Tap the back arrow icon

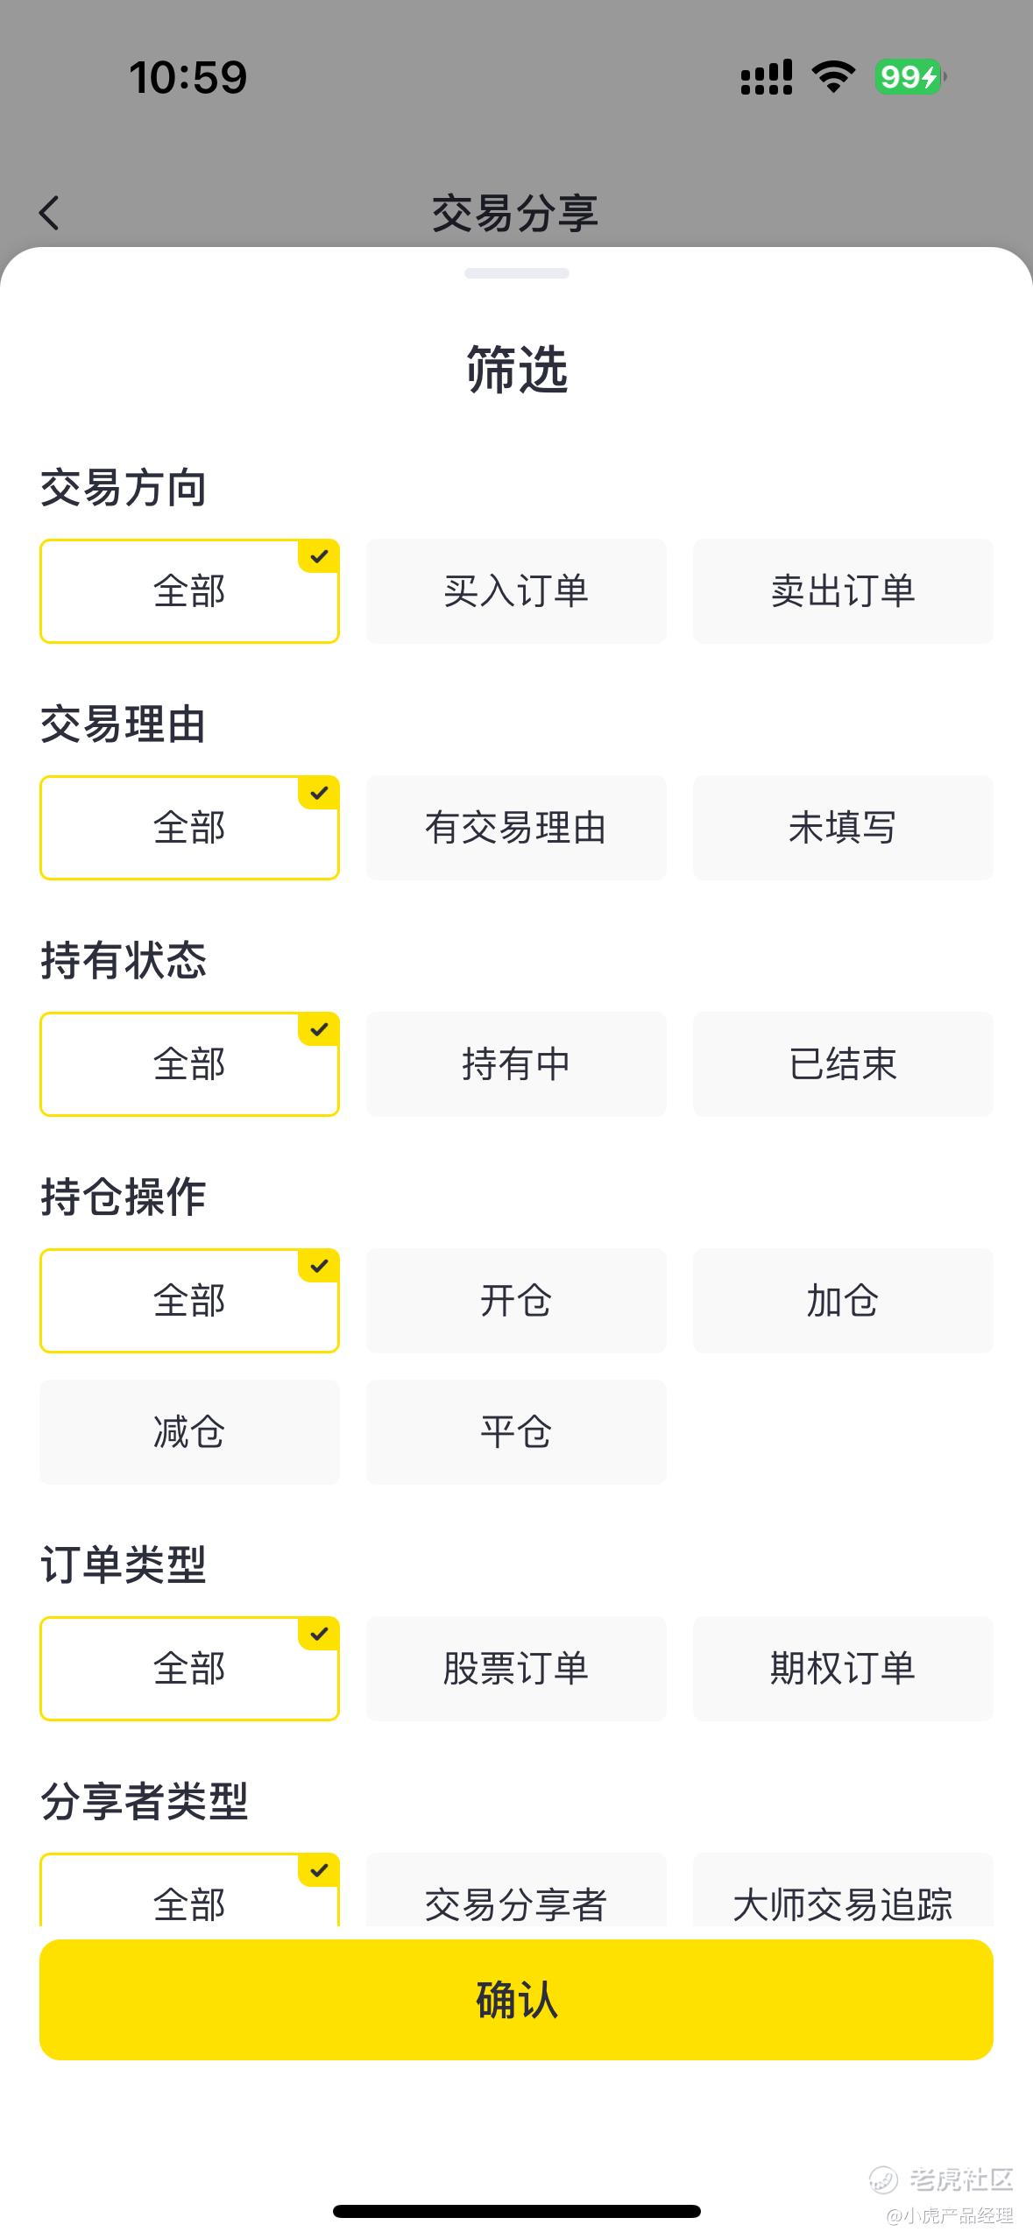pyautogui.click(x=50, y=213)
